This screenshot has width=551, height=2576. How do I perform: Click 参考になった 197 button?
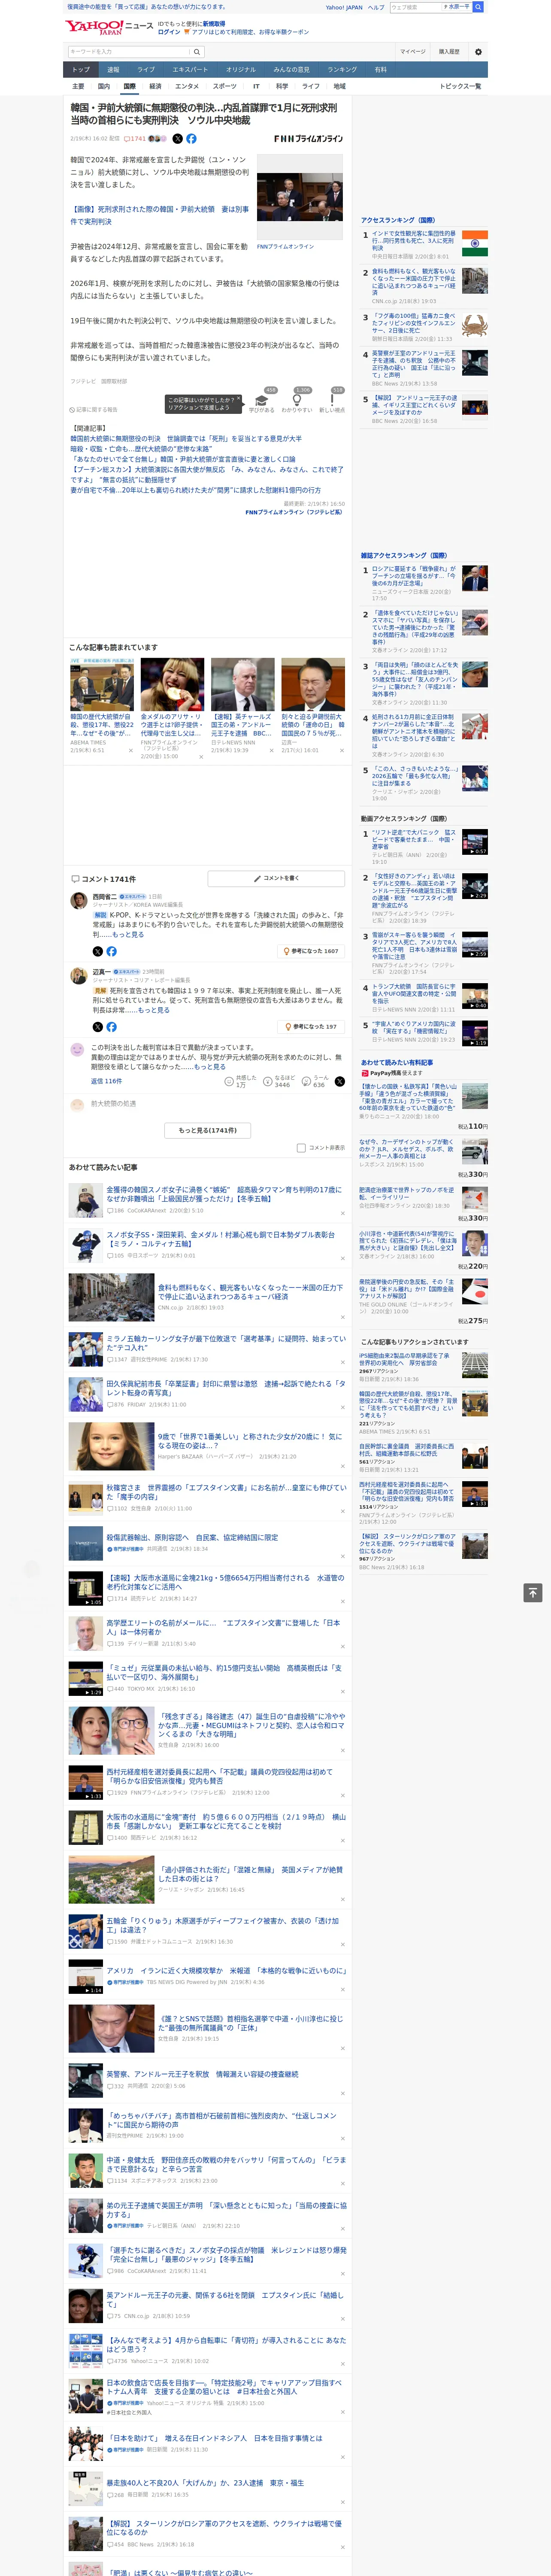click(312, 1027)
